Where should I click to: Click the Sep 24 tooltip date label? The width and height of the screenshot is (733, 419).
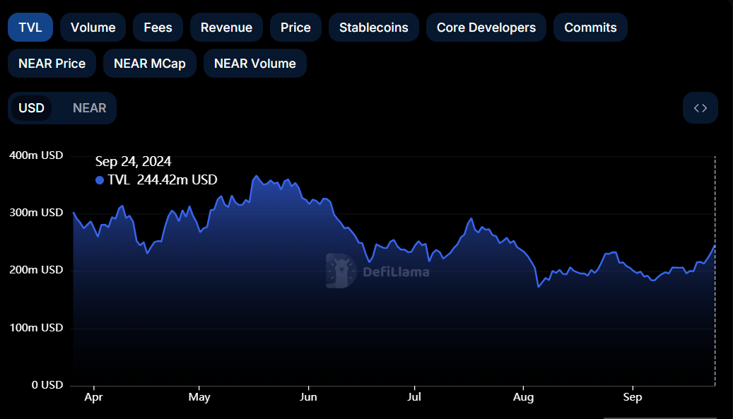point(131,161)
